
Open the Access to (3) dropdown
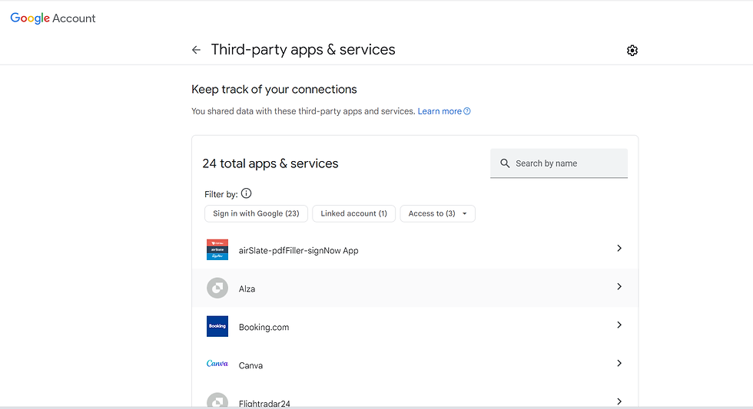point(437,213)
